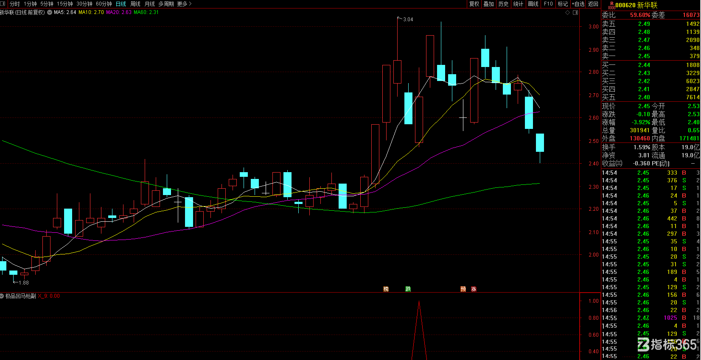
Task: Click the MA10: 2.70 label
Action: 91,12
